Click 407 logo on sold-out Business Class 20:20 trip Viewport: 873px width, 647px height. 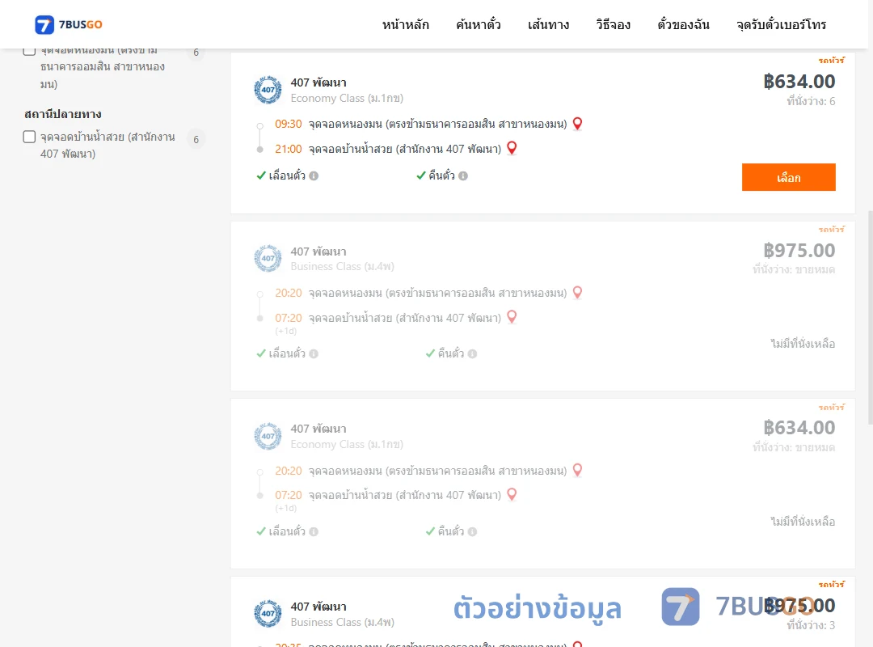pyautogui.click(x=268, y=258)
